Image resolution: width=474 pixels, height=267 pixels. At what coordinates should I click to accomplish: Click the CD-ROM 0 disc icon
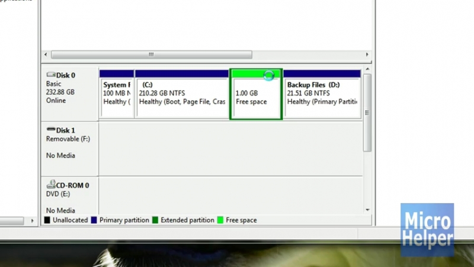(50, 185)
